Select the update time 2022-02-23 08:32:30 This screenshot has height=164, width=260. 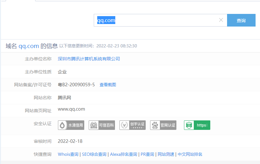click(117, 46)
